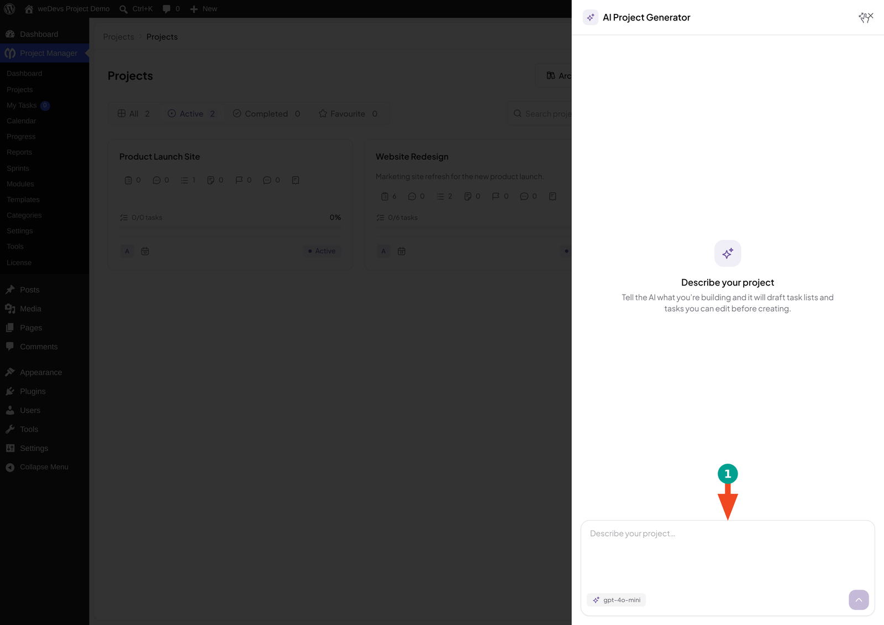Open Project Manager main menu
884x625 pixels.
pyautogui.click(x=44, y=53)
